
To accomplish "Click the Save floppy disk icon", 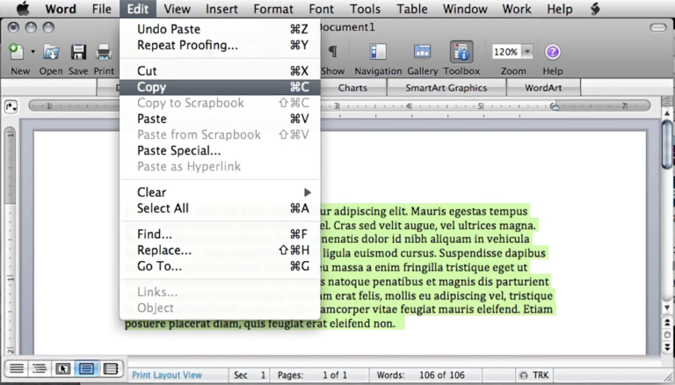I will [78, 52].
